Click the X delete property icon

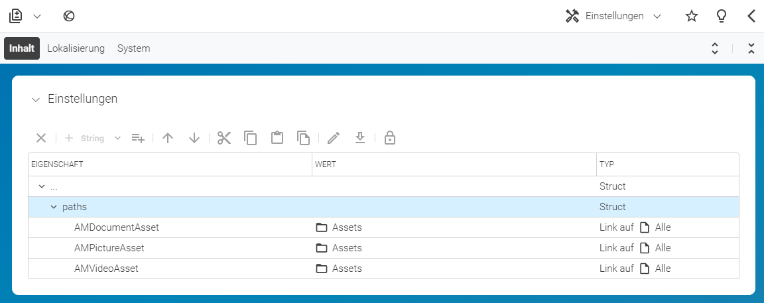41,139
